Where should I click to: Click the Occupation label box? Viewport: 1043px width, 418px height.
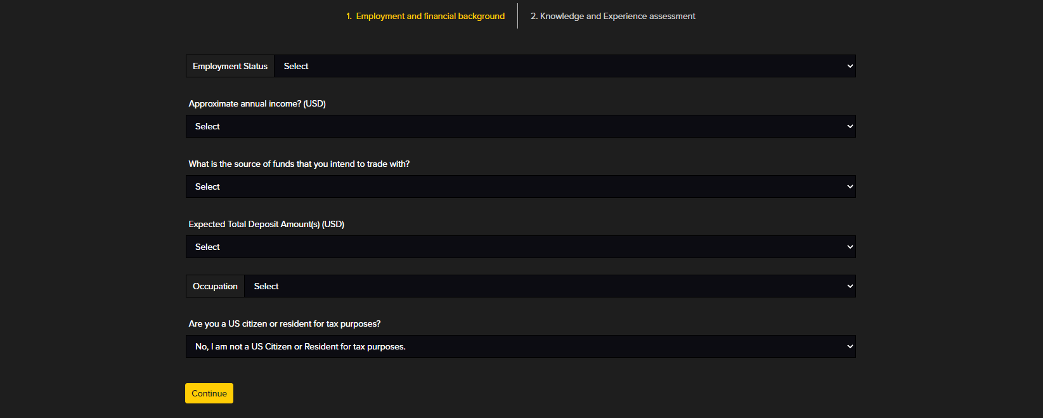[x=215, y=286]
